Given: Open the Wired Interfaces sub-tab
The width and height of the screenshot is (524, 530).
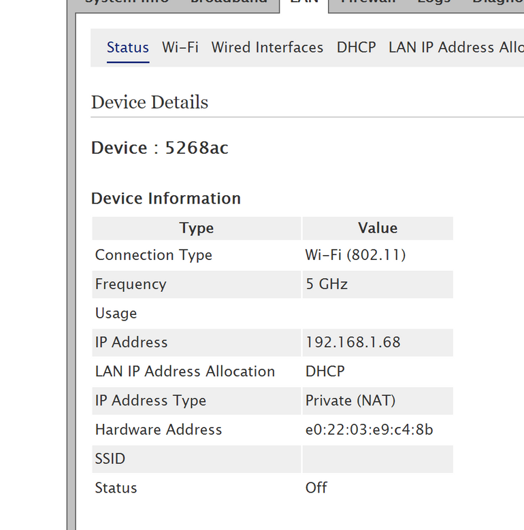Looking at the screenshot, I should (267, 48).
